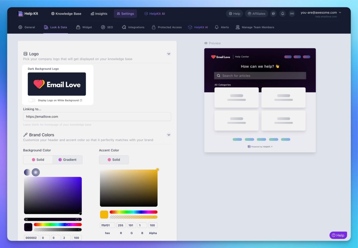Viewport: 358px width, 248px height.
Task: Select the linear gradient type icon
Action: [x=27, y=172]
